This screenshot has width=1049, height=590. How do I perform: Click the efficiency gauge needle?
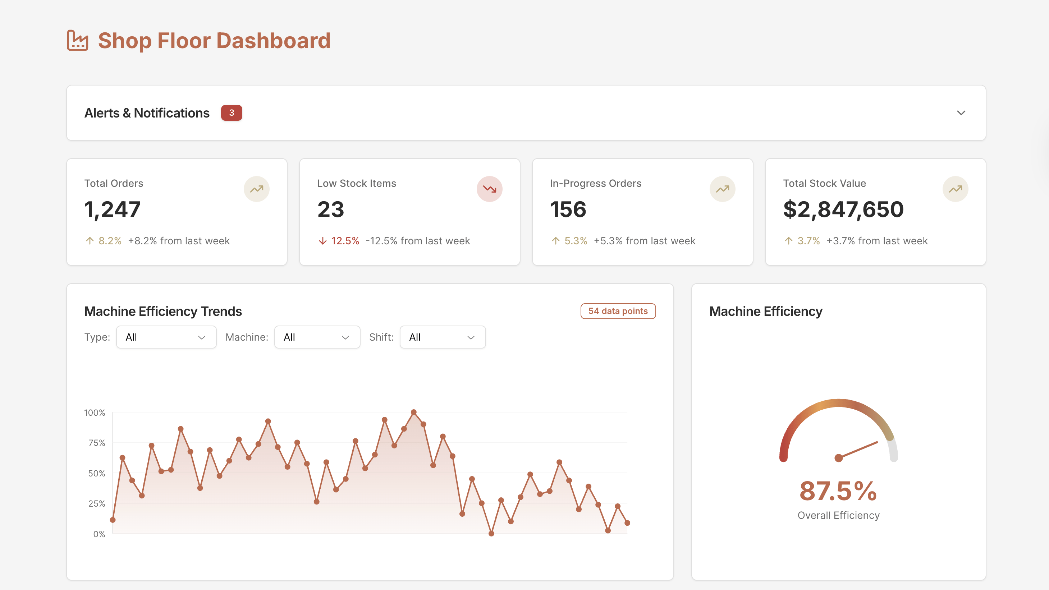click(858, 450)
